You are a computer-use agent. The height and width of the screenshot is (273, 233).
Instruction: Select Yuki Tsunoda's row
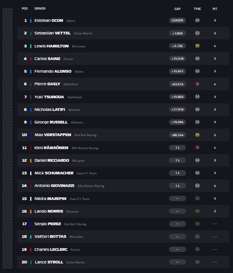(x=115, y=97)
